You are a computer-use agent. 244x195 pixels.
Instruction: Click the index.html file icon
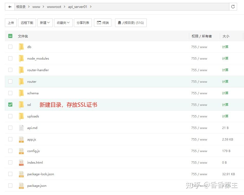coord(21,162)
